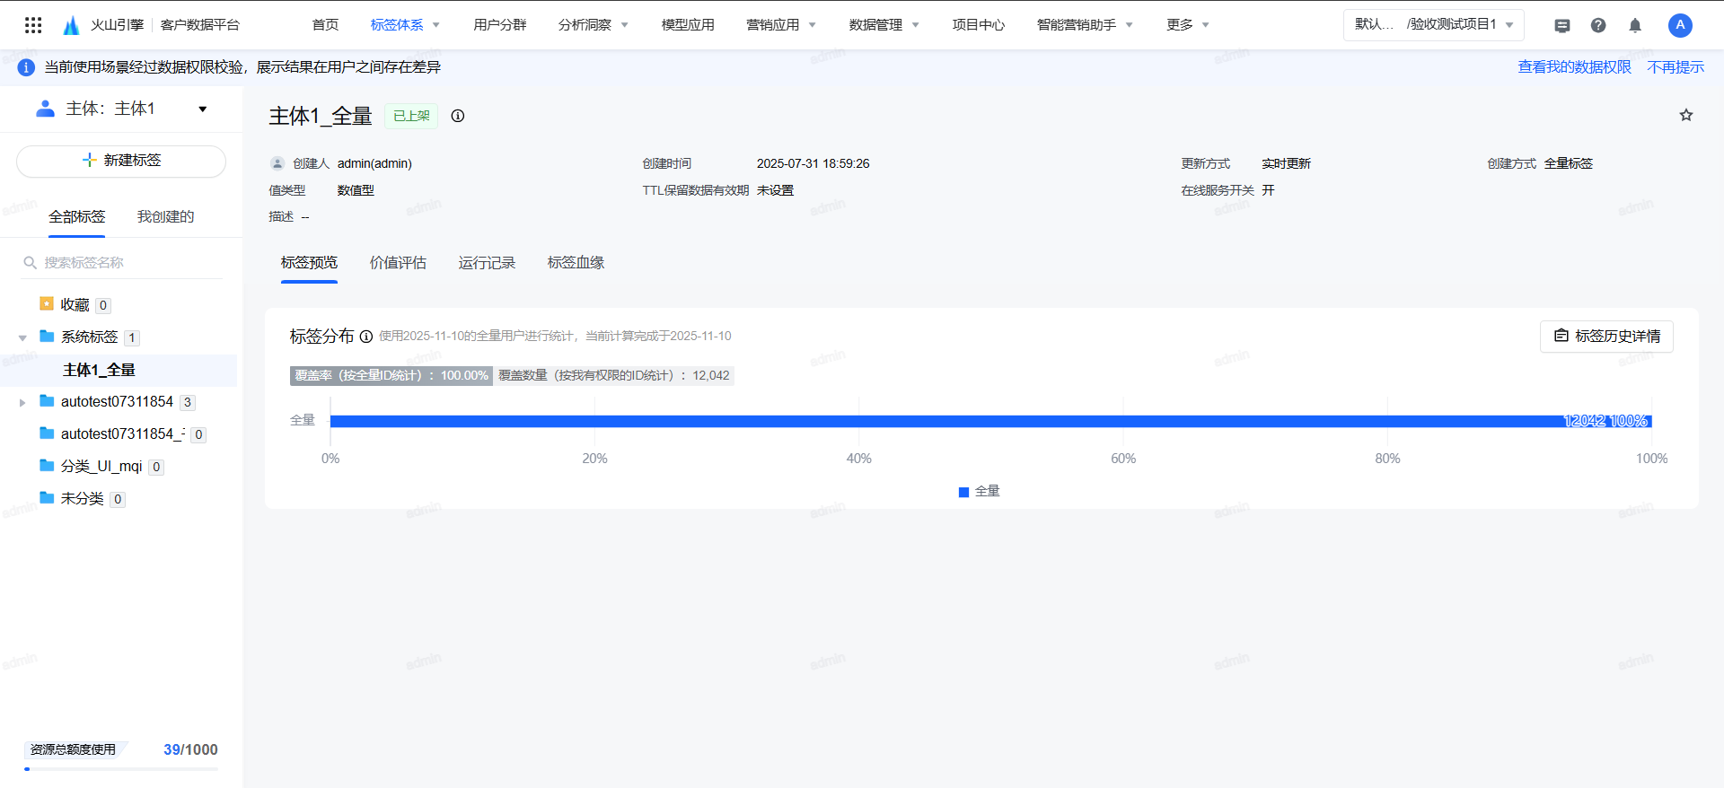The height and width of the screenshot is (788, 1724).
Task: Select the 收藏 favorites item
Action: (75, 305)
